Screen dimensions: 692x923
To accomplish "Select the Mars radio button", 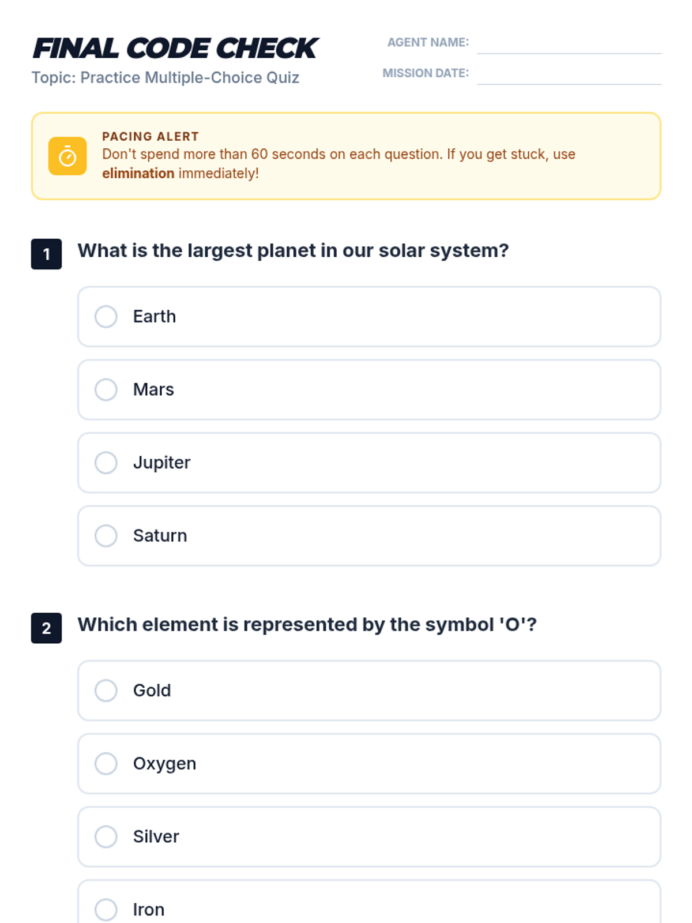I will coord(106,389).
